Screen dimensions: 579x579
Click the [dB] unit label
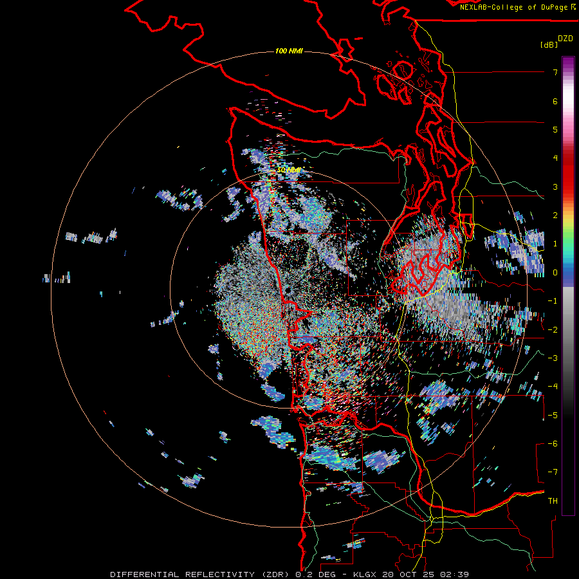point(549,44)
